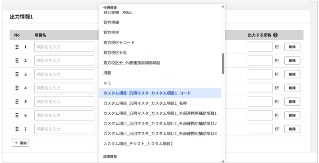Click the 桁 digits field in row 3
Screen dimensions: 319x163
260,74
